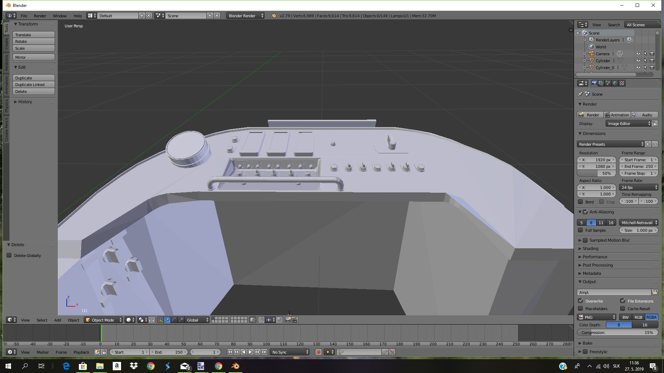This screenshot has width=664, height=373.
Task: Hide the Cylinder object in outliner
Action: [x=638, y=60]
